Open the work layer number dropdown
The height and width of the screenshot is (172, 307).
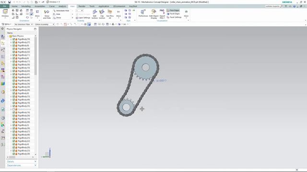tap(80, 11)
